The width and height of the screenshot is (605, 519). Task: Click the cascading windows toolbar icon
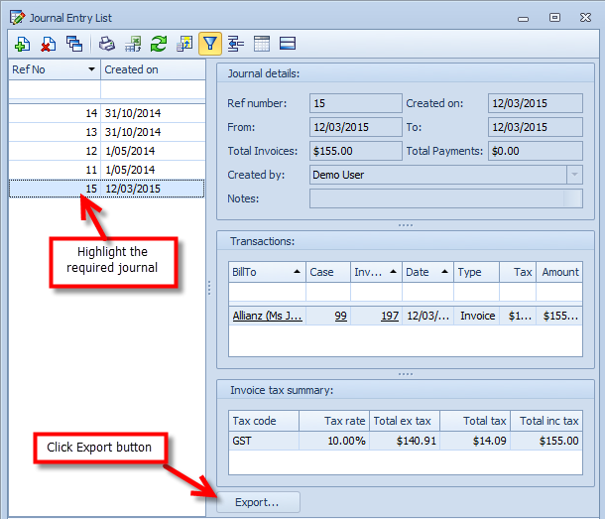74,44
